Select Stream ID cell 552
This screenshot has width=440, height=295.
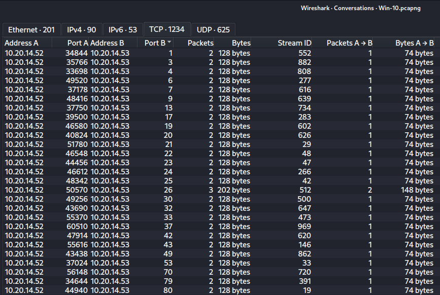click(x=304, y=53)
